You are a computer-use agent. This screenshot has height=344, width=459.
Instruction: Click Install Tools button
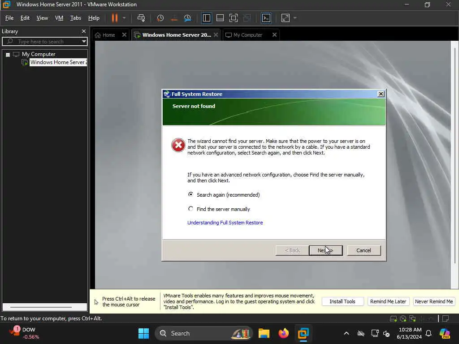pos(342,301)
